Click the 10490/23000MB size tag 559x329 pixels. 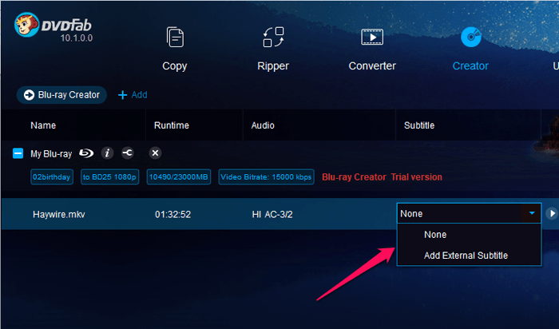[x=179, y=177]
